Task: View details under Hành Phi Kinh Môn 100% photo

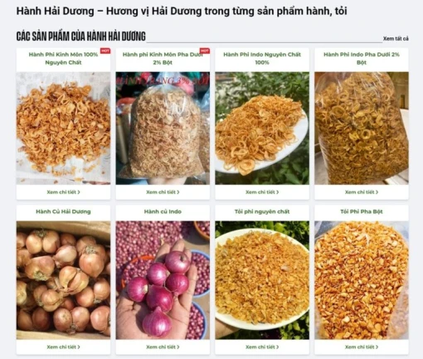Action: pyautogui.click(x=63, y=192)
